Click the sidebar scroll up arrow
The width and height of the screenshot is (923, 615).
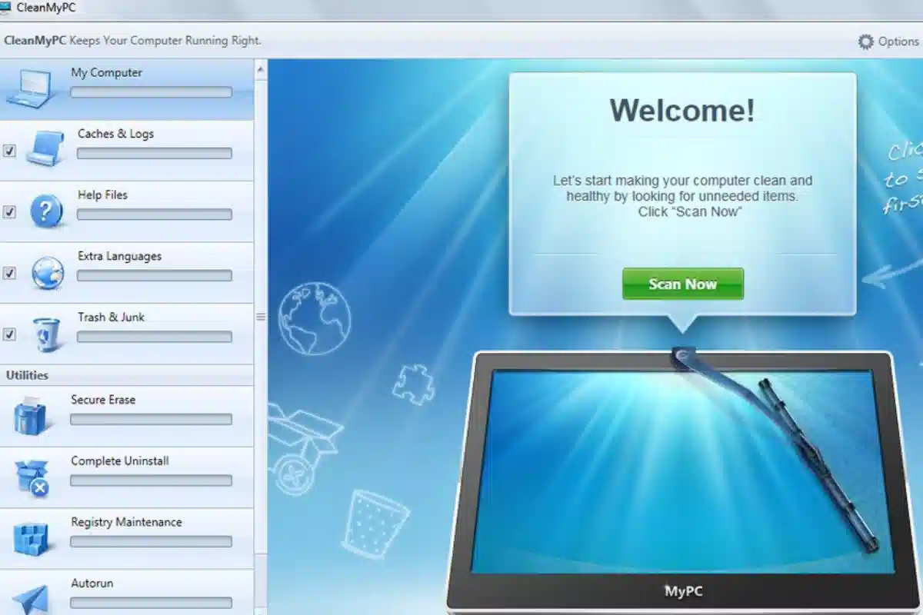[x=260, y=69]
